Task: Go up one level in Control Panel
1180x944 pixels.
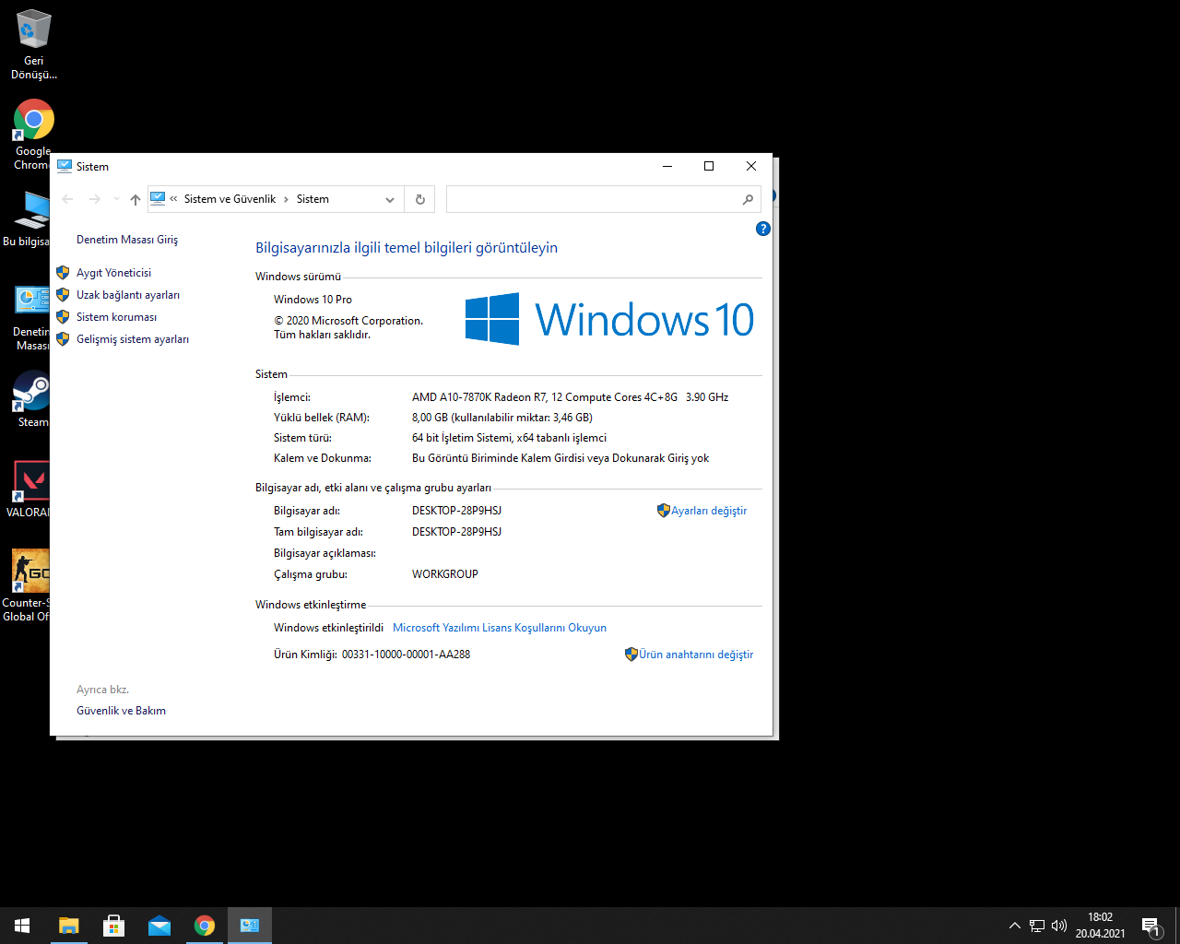Action: [x=136, y=199]
